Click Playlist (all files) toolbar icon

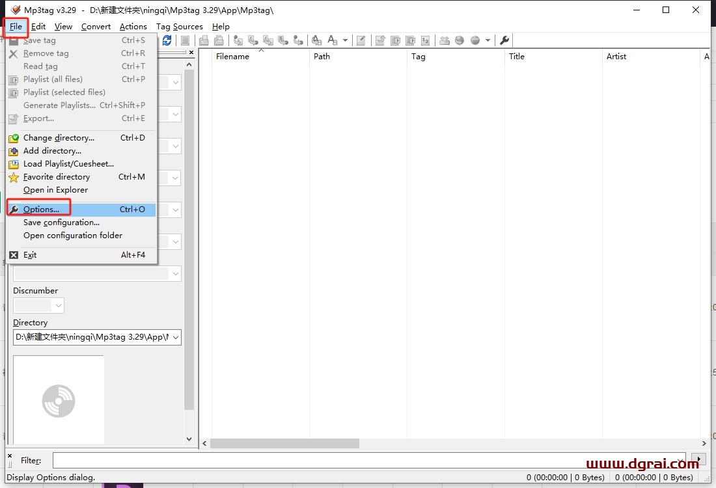coord(396,40)
